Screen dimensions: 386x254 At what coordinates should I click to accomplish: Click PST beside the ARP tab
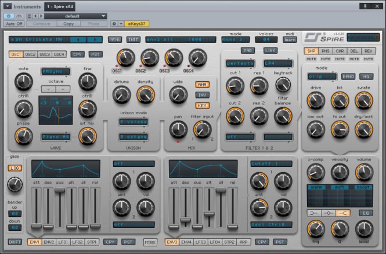point(280,242)
